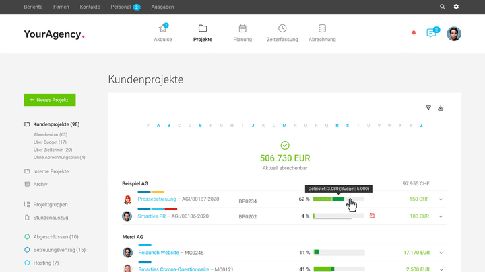Screen dimensions: 485x272
Task: Click the red notification bell
Action: coord(414,33)
